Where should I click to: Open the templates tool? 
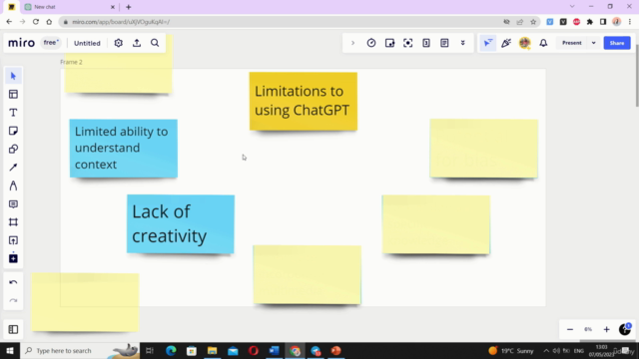[x=13, y=95]
